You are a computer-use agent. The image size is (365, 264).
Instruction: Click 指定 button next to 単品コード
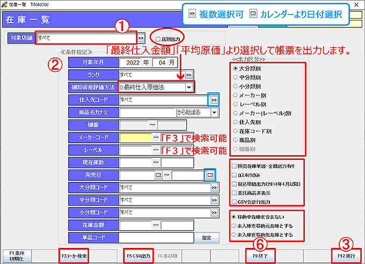[207, 238]
